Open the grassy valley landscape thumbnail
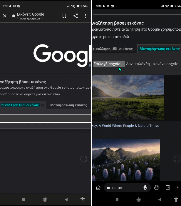Image resolution: width=181 pixels, height=206 pixels. click(x=128, y=97)
